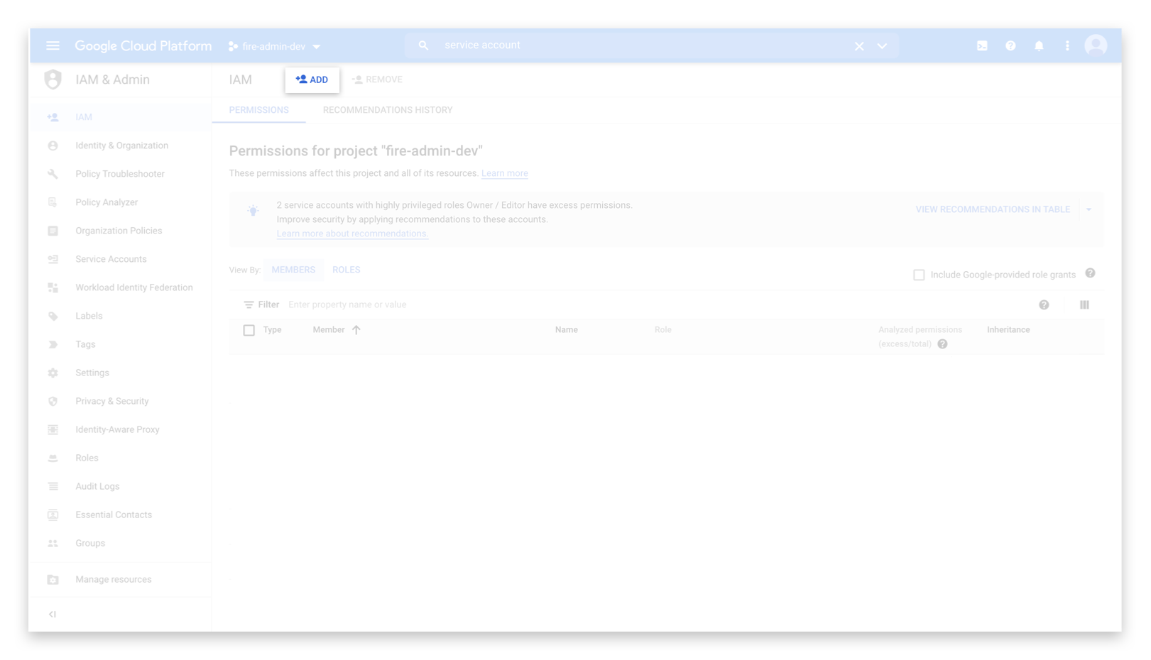Click the Audit Logs icon
The height and width of the screenshot is (660, 1151).
[x=53, y=486]
